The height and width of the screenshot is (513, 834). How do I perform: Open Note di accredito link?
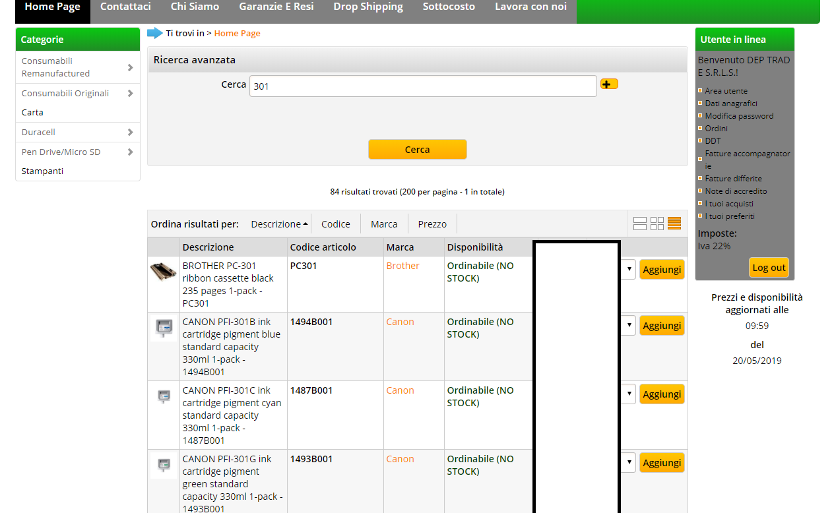[x=736, y=191]
